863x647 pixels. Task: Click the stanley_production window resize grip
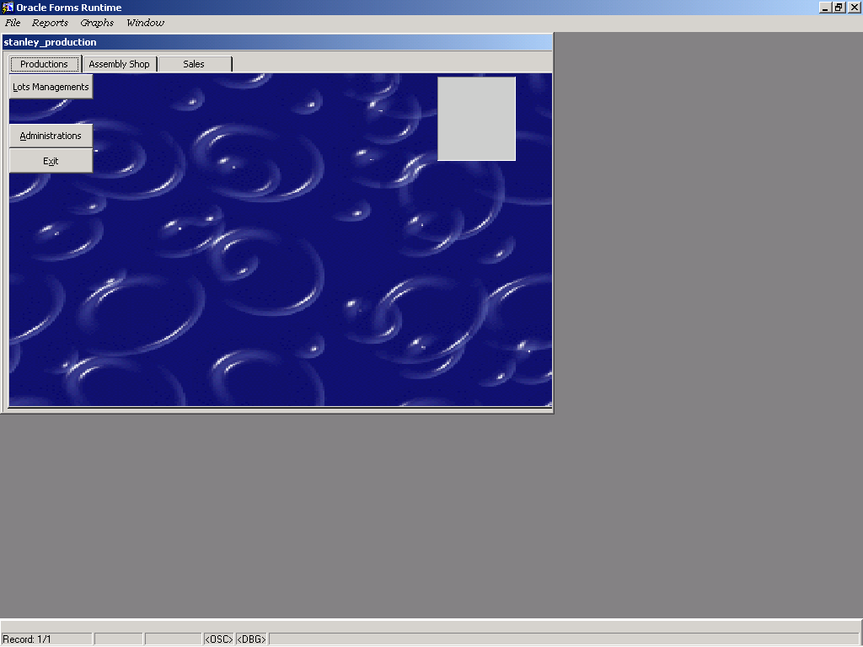(549, 405)
